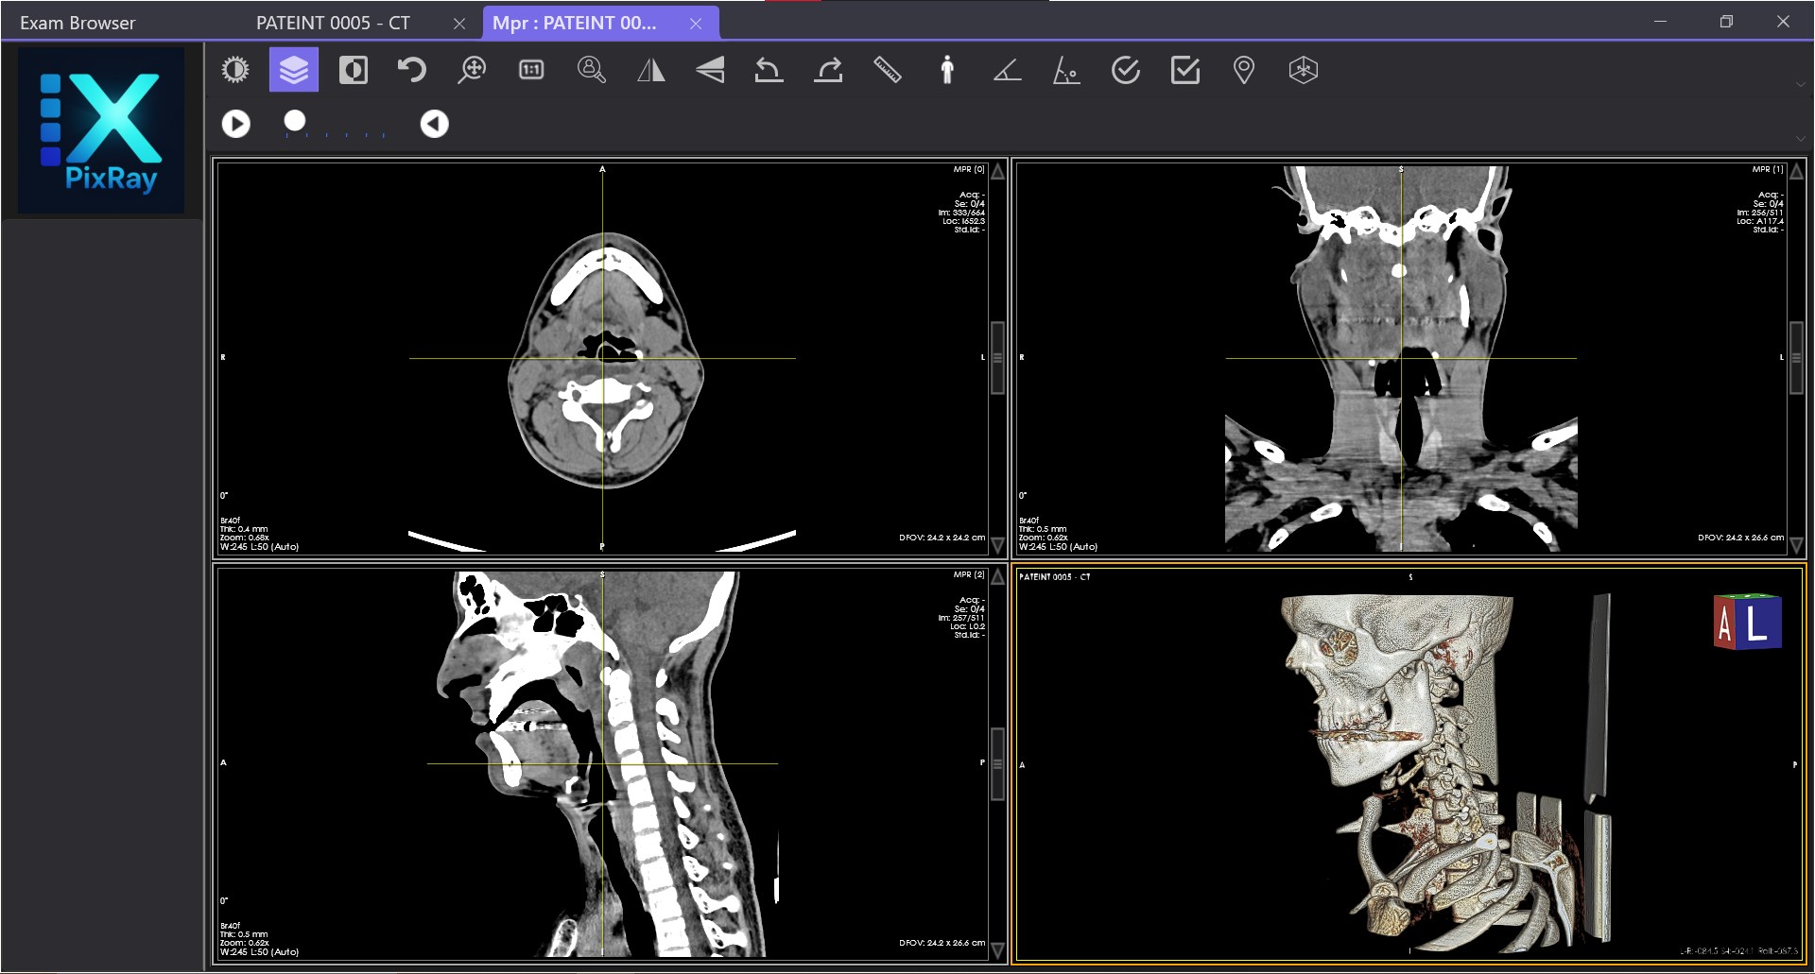Select the MPR layers layout tool
The image size is (1815, 974).
(294, 69)
